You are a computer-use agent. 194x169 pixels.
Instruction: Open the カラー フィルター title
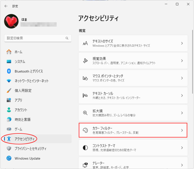tap(102, 128)
